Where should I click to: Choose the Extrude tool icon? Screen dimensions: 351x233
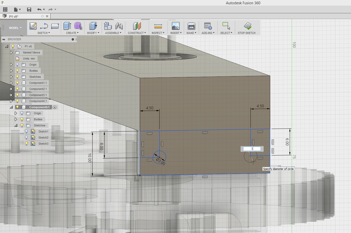[x=67, y=26]
